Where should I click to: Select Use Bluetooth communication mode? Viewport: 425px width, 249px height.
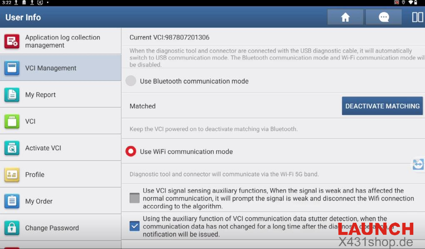(131, 81)
